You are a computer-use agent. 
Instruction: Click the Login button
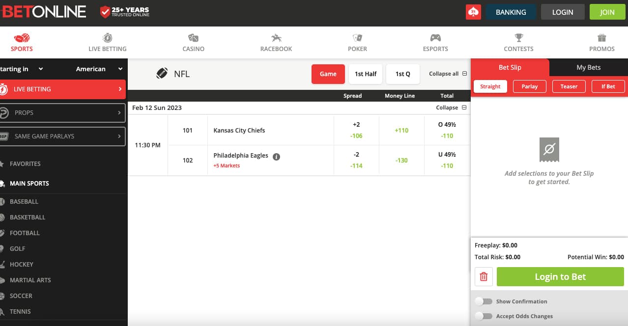(563, 12)
